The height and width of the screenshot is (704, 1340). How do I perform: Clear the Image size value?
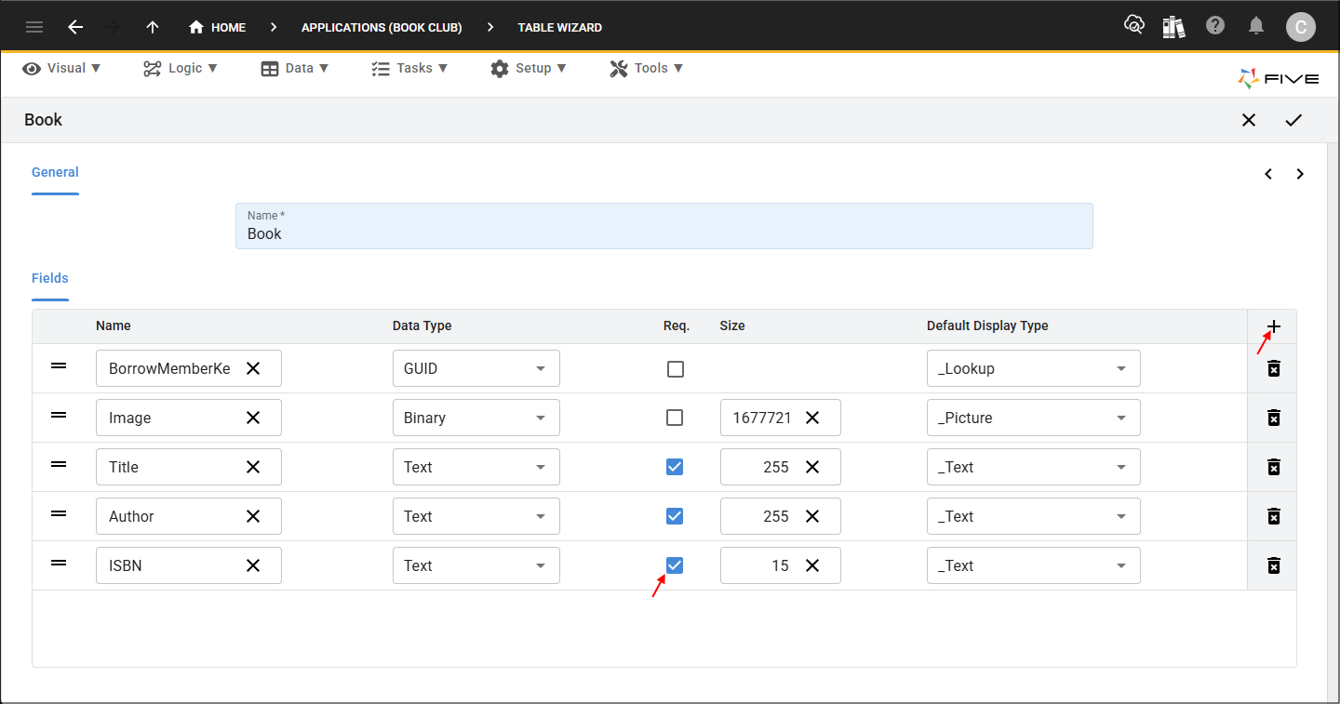pos(812,418)
